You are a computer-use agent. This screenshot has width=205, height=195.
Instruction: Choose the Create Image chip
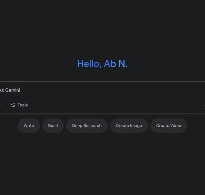pyautogui.click(x=129, y=125)
